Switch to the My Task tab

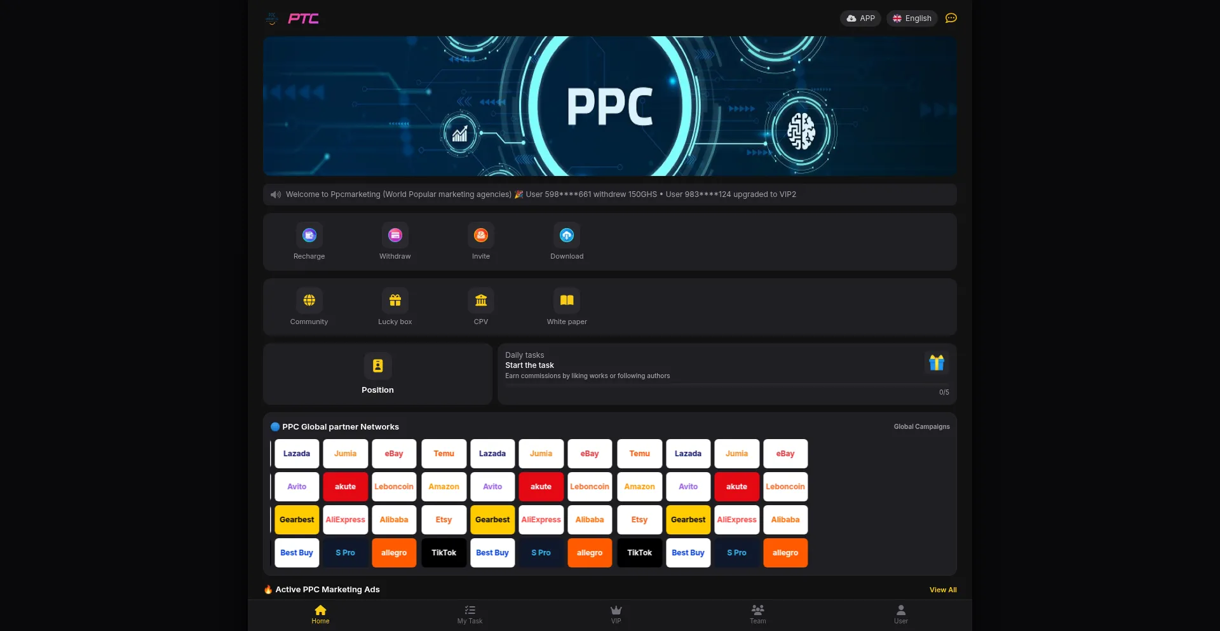[470, 614]
